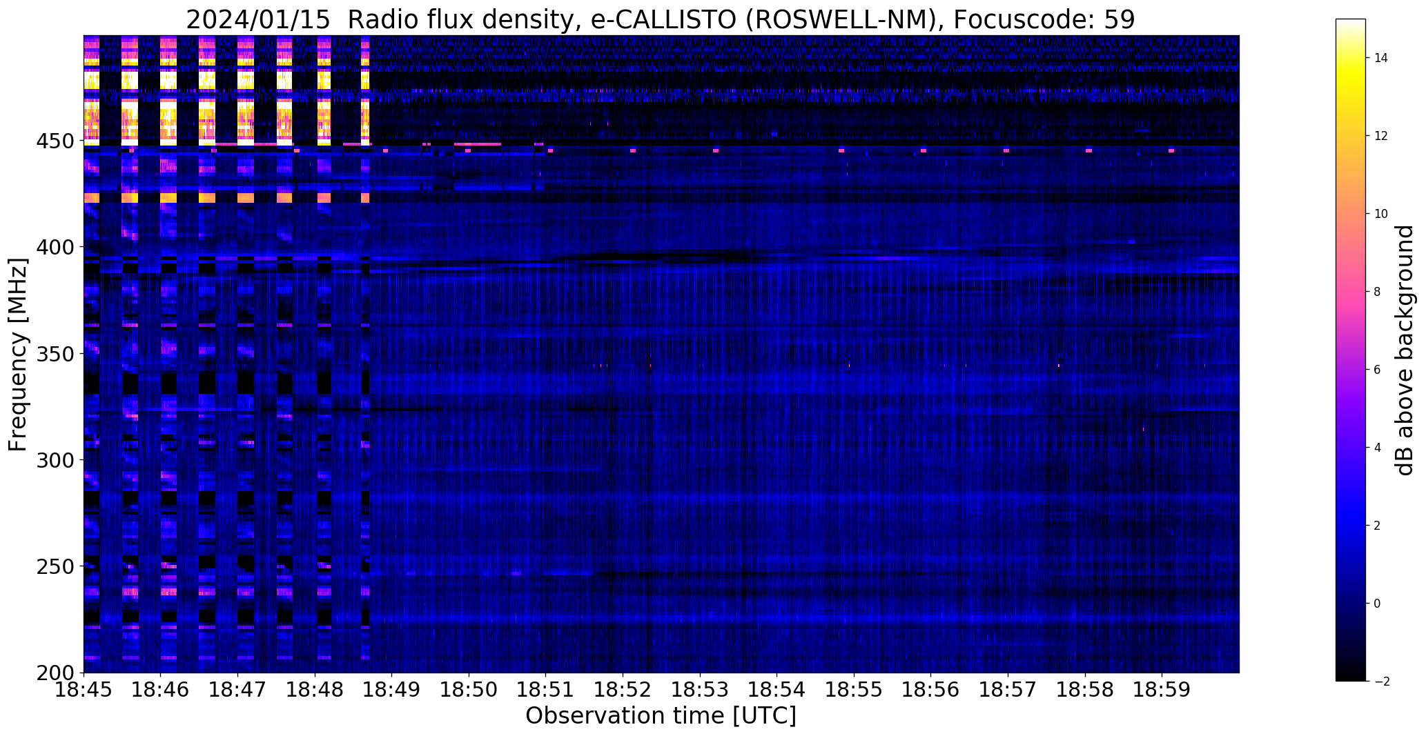Click the 'Observation time [UTC]' axis label
1426x736 pixels.
click(x=661, y=716)
